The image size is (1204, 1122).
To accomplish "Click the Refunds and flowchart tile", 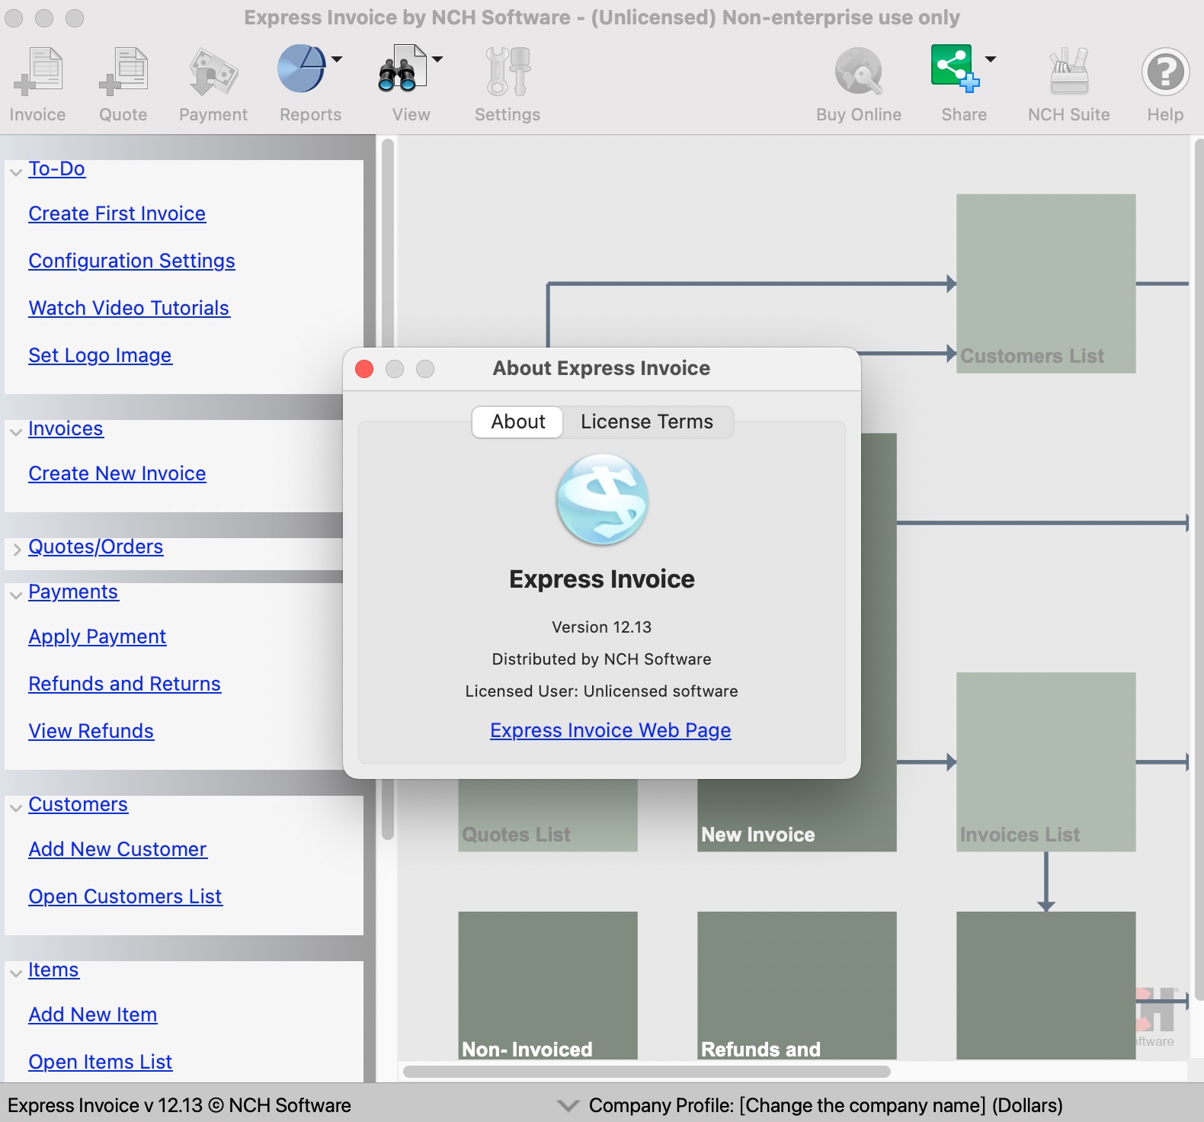I will pyautogui.click(x=796, y=985).
